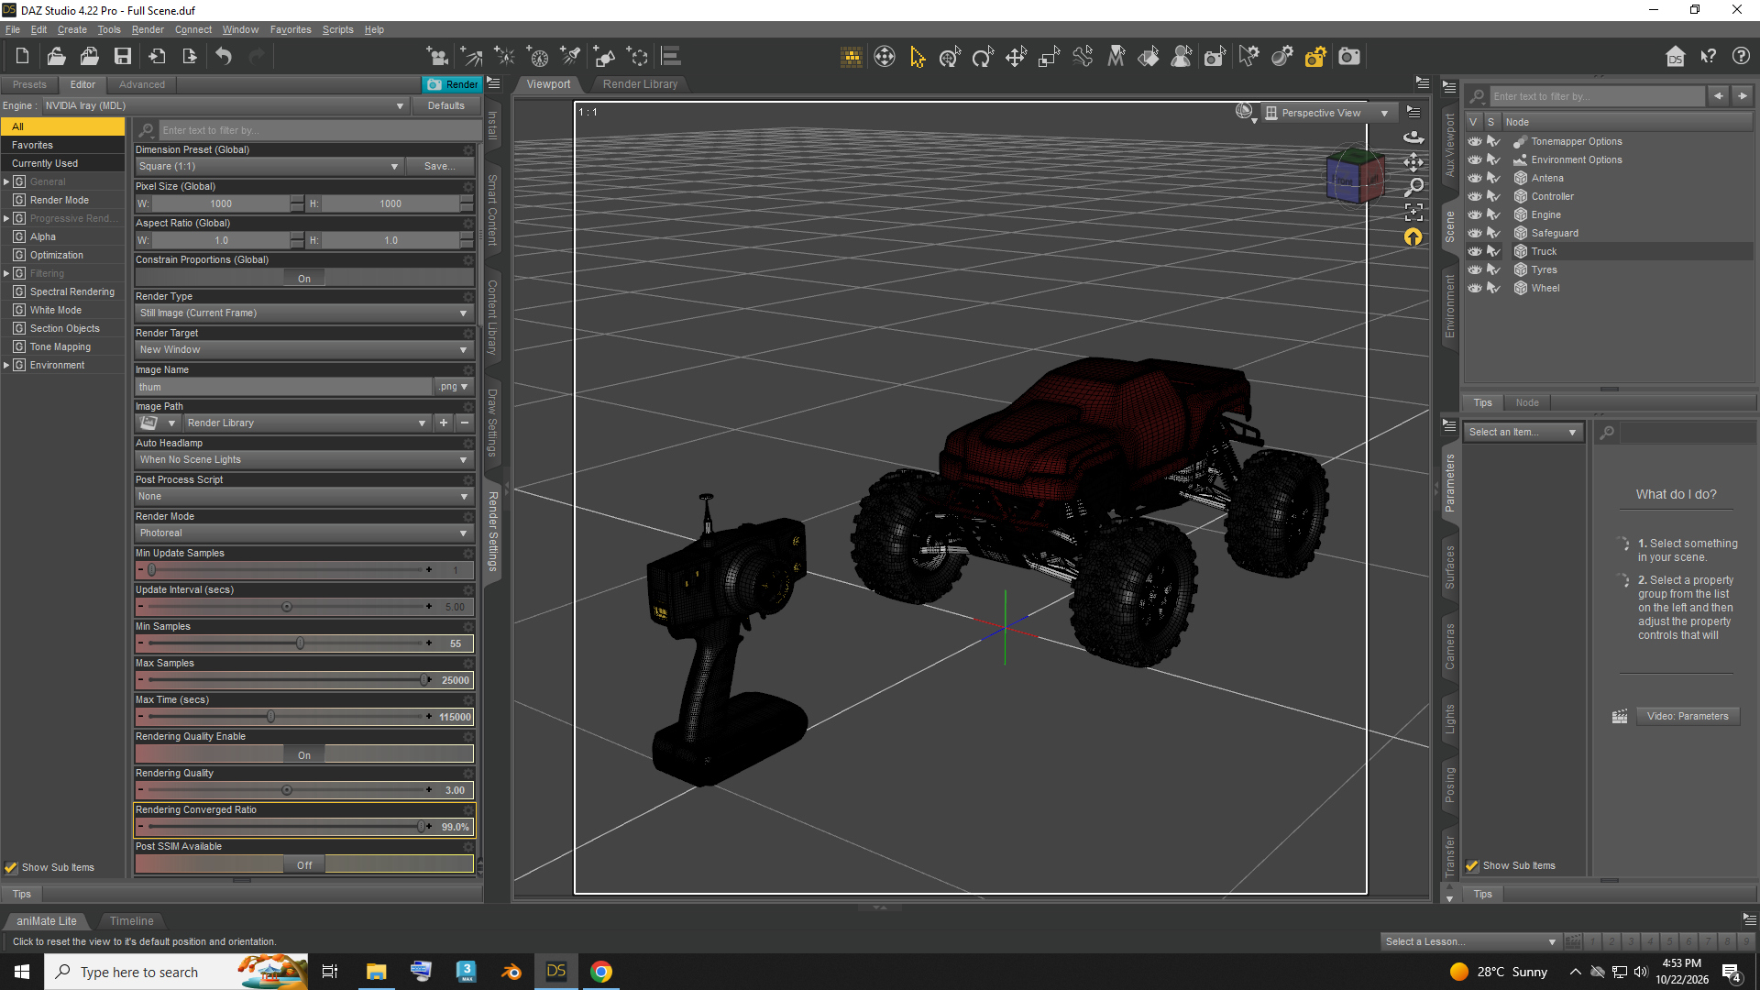Create a new point light
The width and height of the screenshot is (1760, 990).
pos(504,57)
